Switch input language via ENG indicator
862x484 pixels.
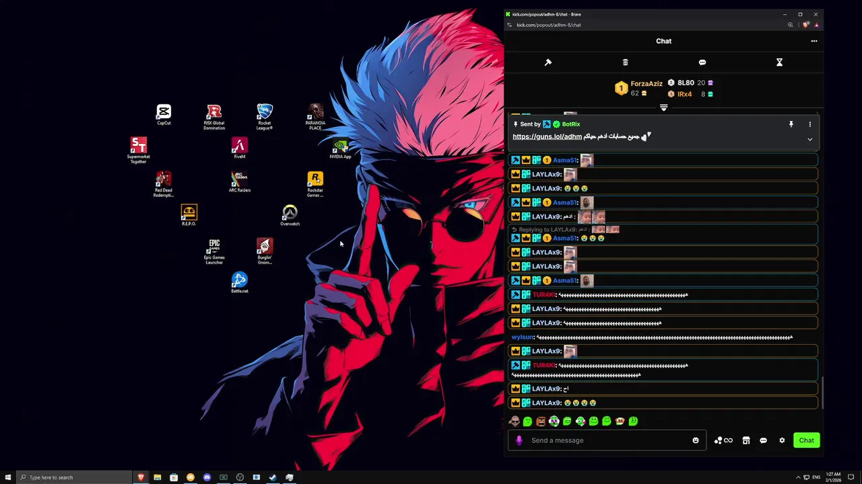(816, 477)
